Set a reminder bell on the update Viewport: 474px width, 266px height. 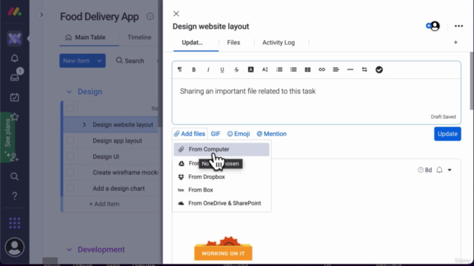(439, 170)
